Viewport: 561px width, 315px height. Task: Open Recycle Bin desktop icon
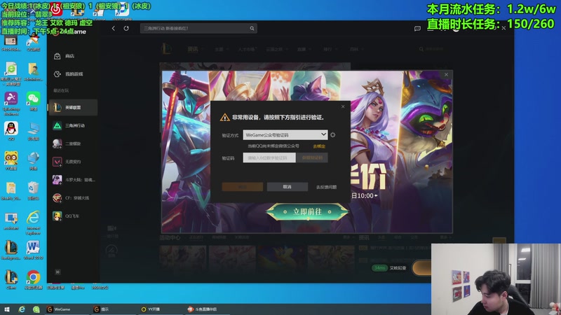[33, 190]
